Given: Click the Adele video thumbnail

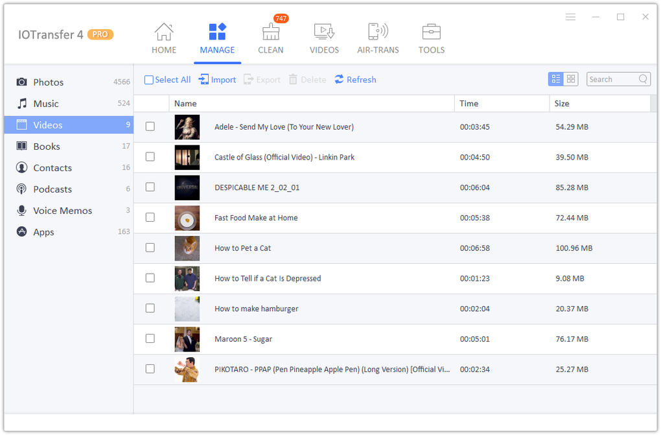Looking at the screenshot, I should tap(187, 127).
